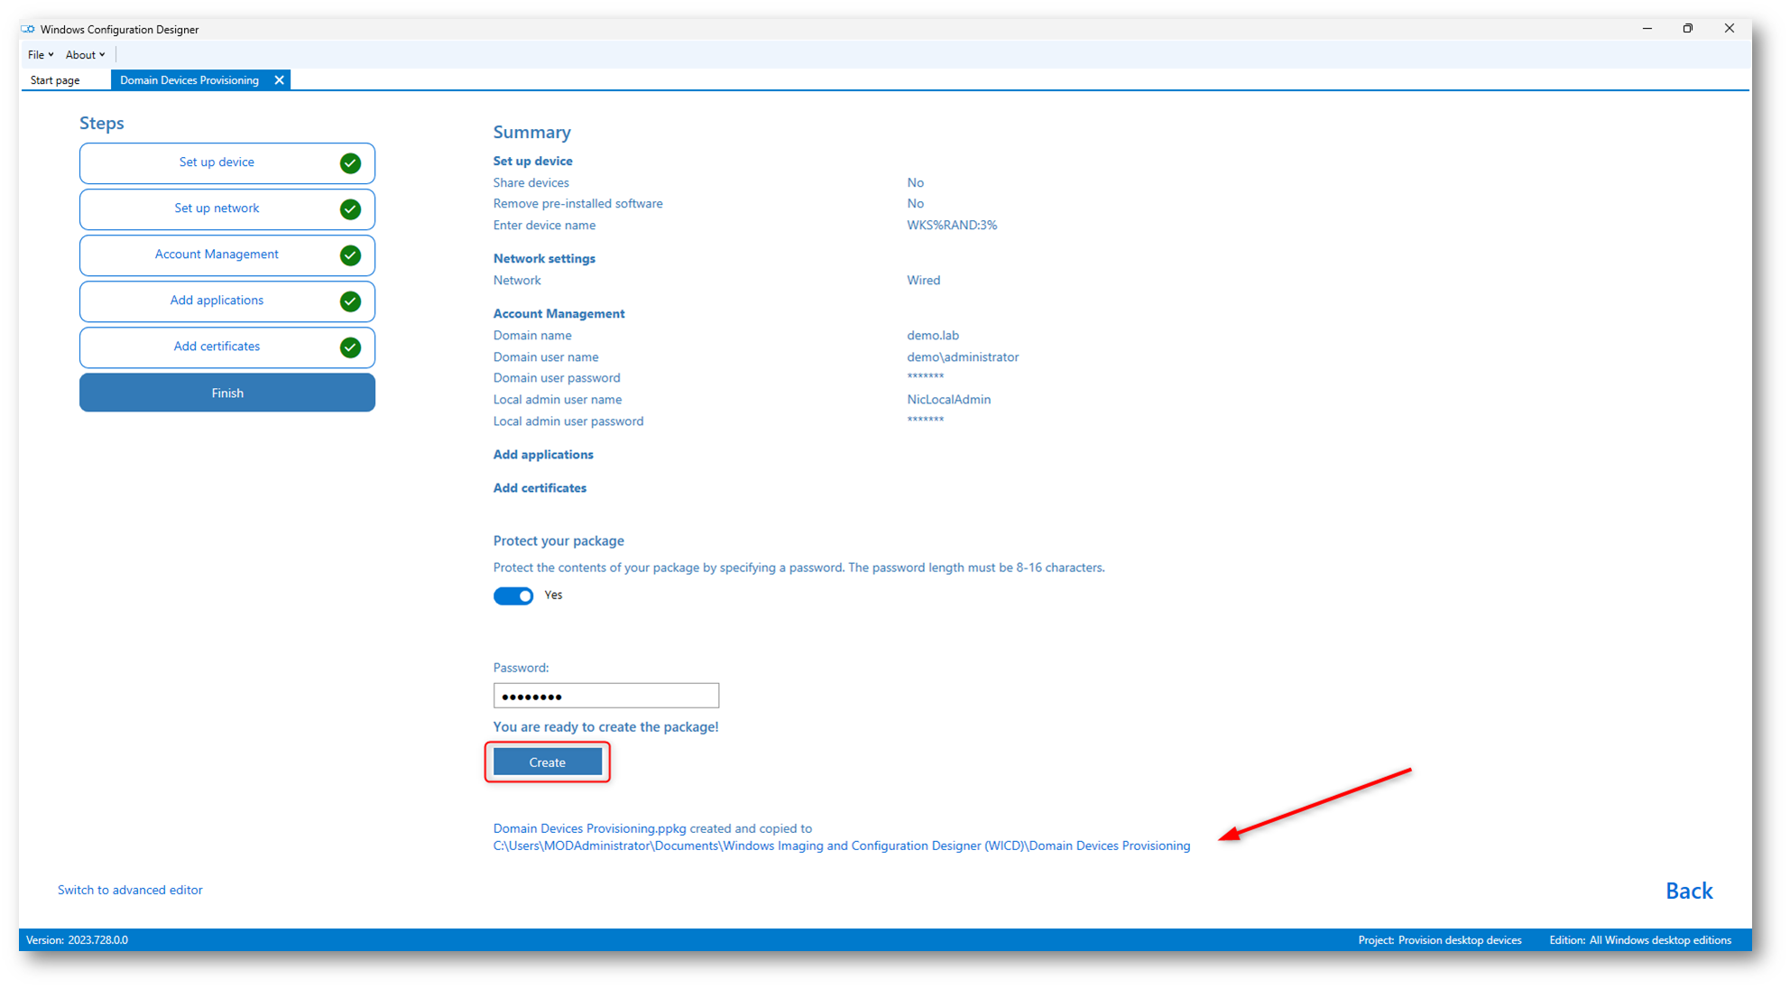The height and width of the screenshot is (989, 1790).
Task: Click the Steps heading
Action: [x=102, y=124]
